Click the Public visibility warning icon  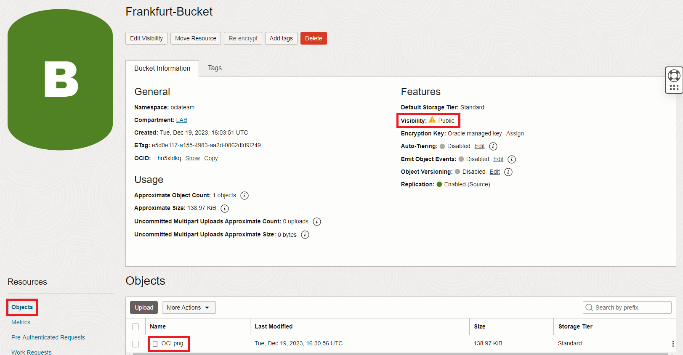(432, 120)
